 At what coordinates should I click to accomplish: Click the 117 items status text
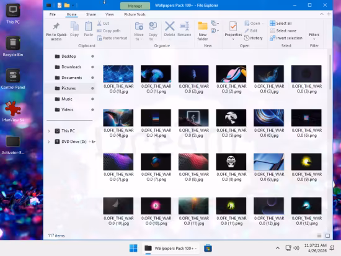pos(56,235)
